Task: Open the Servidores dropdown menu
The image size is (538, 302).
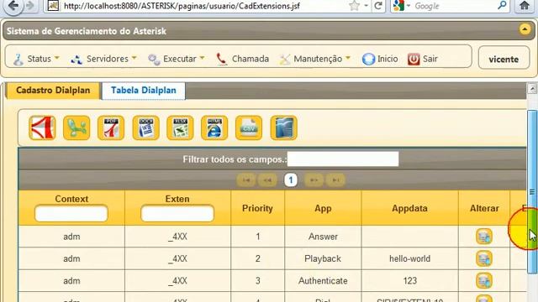Action: (x=103, y=59)
